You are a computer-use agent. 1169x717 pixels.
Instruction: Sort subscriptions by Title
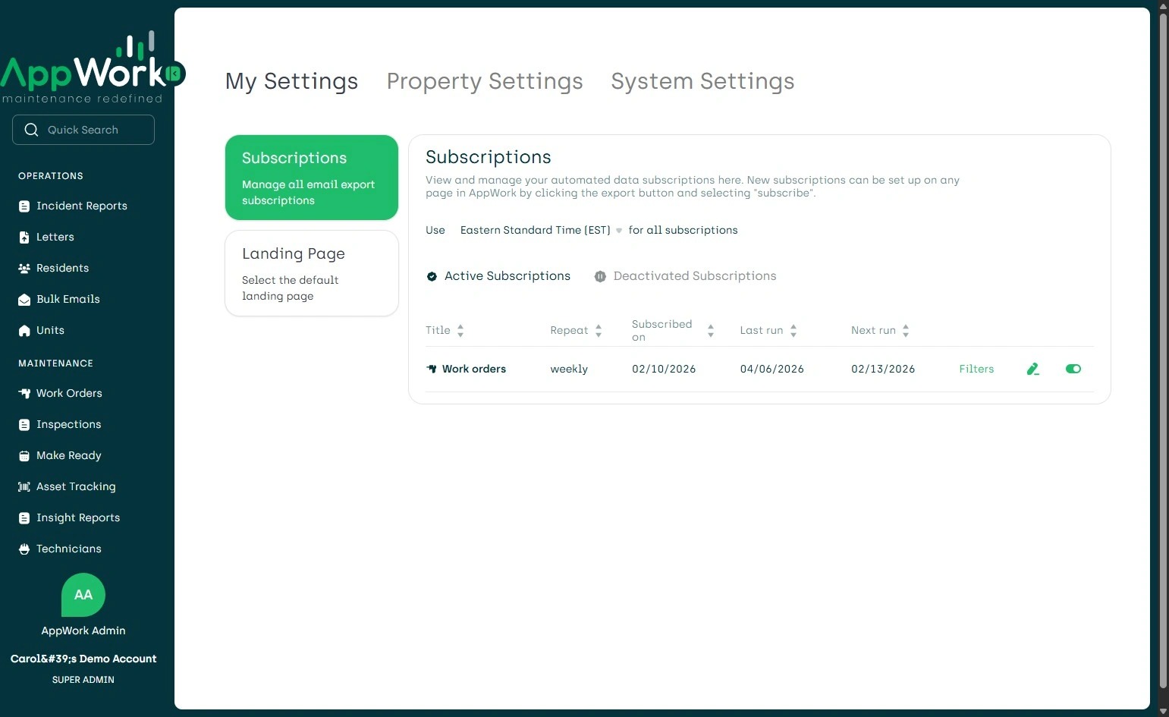point(445,330)
